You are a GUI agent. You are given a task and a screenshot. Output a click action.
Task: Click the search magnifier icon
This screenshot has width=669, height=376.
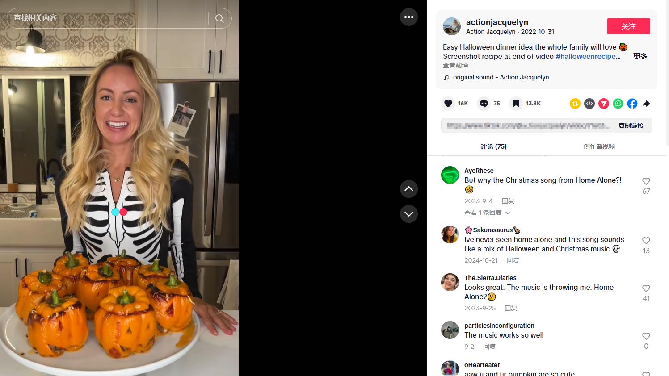[x=219, y=18]
